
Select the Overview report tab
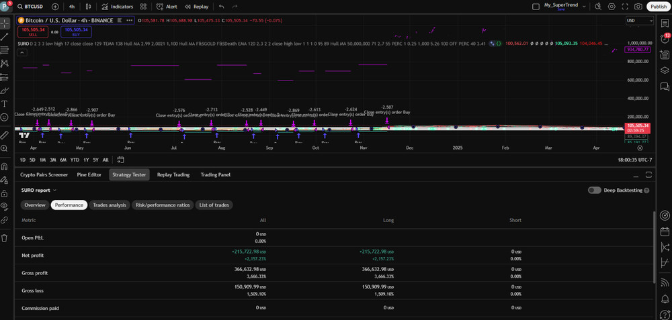(35, 205)
